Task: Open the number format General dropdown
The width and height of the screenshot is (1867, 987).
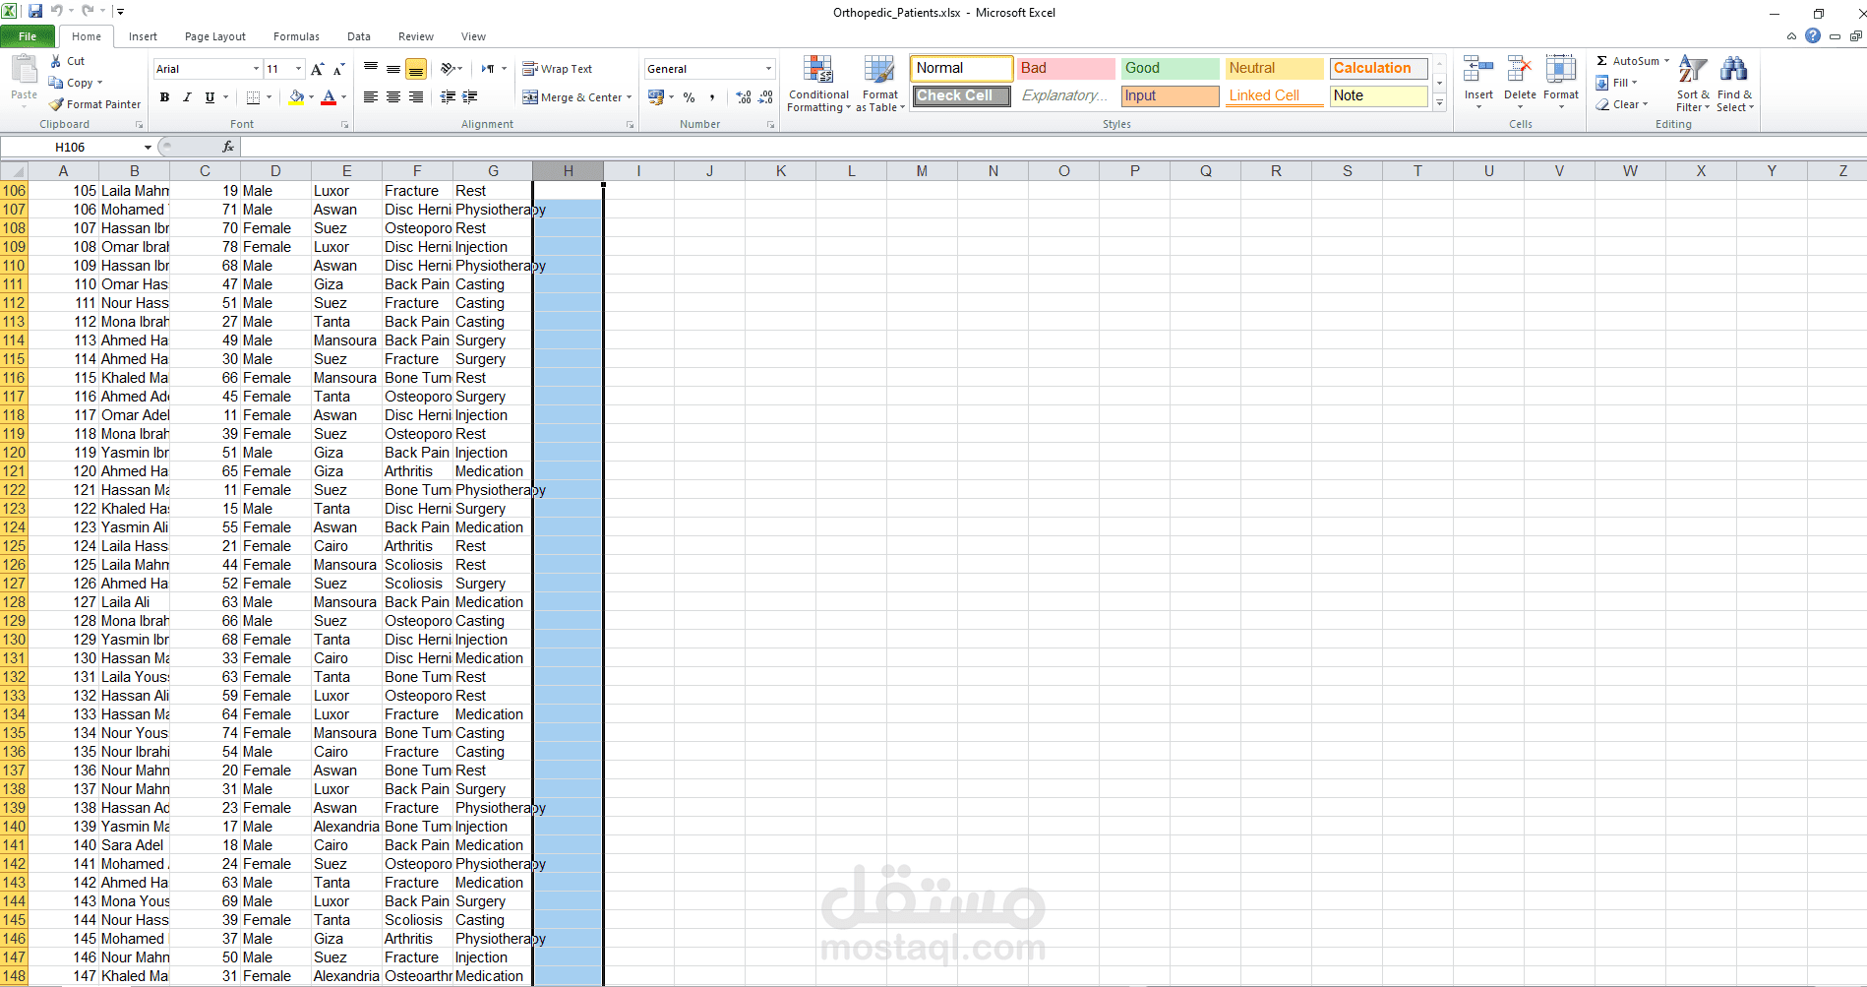Action: pos(768,69)
